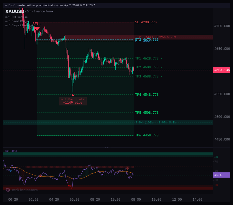
Task: Click the 04:20 time axis label
Action: pos(54,200)
